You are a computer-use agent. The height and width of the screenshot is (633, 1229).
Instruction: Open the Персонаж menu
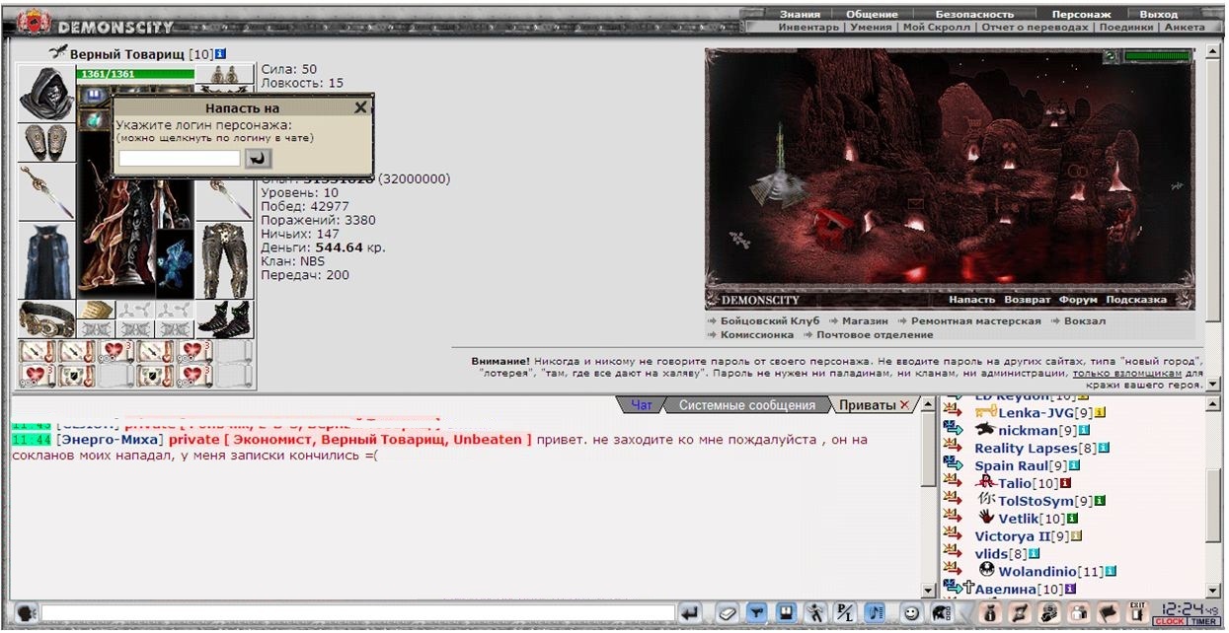tap(1081, 15)
